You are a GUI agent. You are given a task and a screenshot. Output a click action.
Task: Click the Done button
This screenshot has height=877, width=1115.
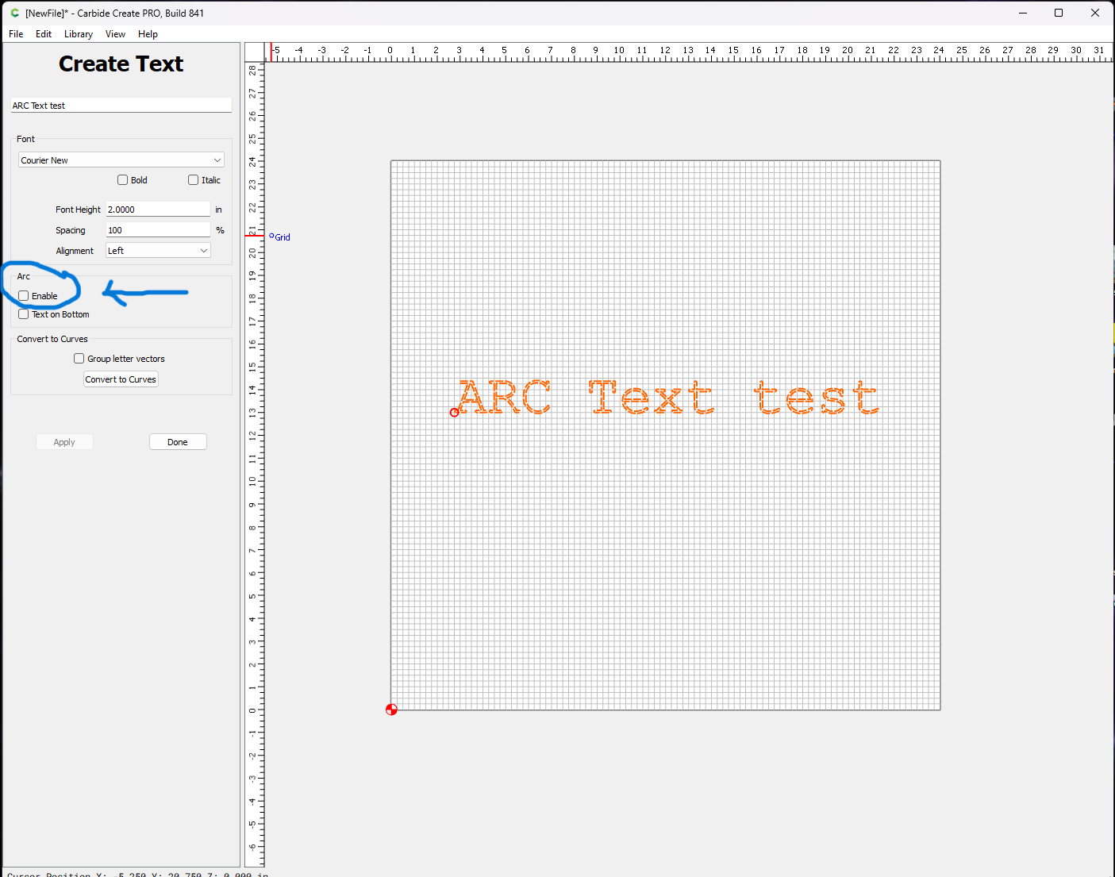click(x=178, y=442)
